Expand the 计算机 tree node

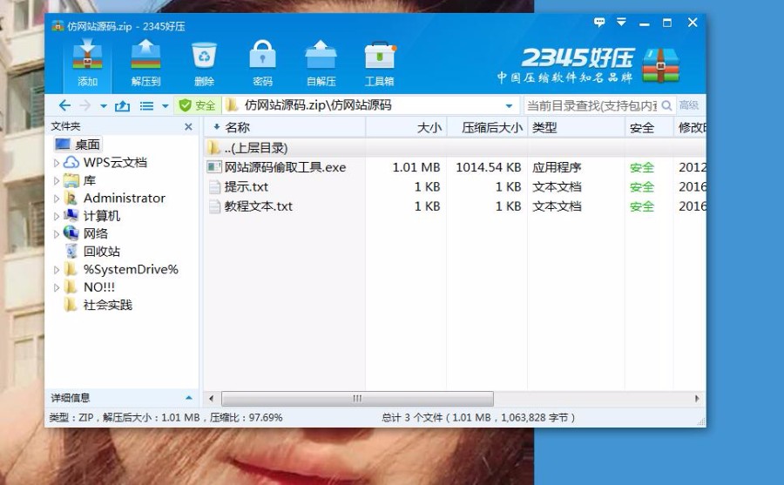point(57,216)
